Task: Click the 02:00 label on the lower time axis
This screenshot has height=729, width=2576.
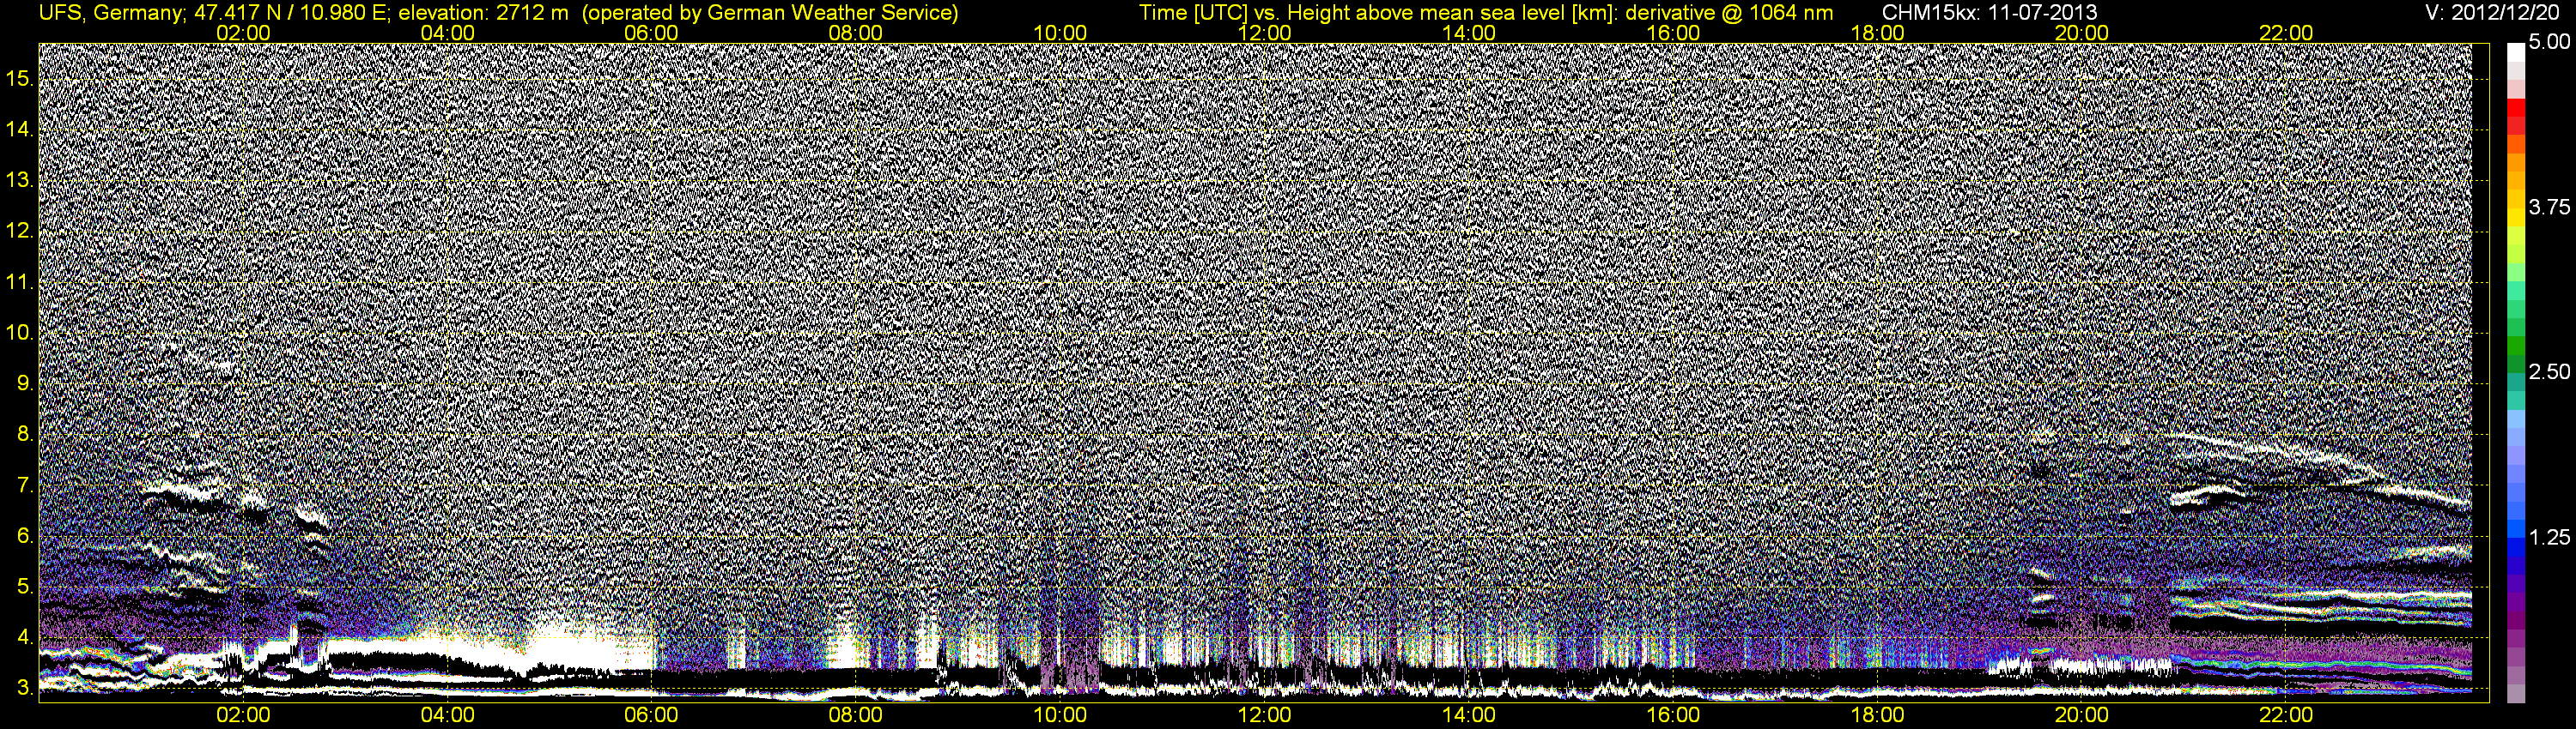Action: click(x=243, y=715)
